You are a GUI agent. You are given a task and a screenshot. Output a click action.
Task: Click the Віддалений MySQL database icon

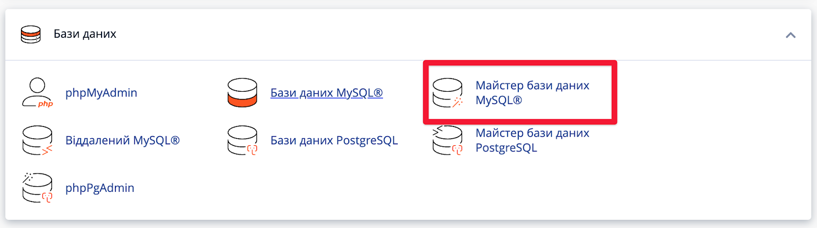(37, 140)
